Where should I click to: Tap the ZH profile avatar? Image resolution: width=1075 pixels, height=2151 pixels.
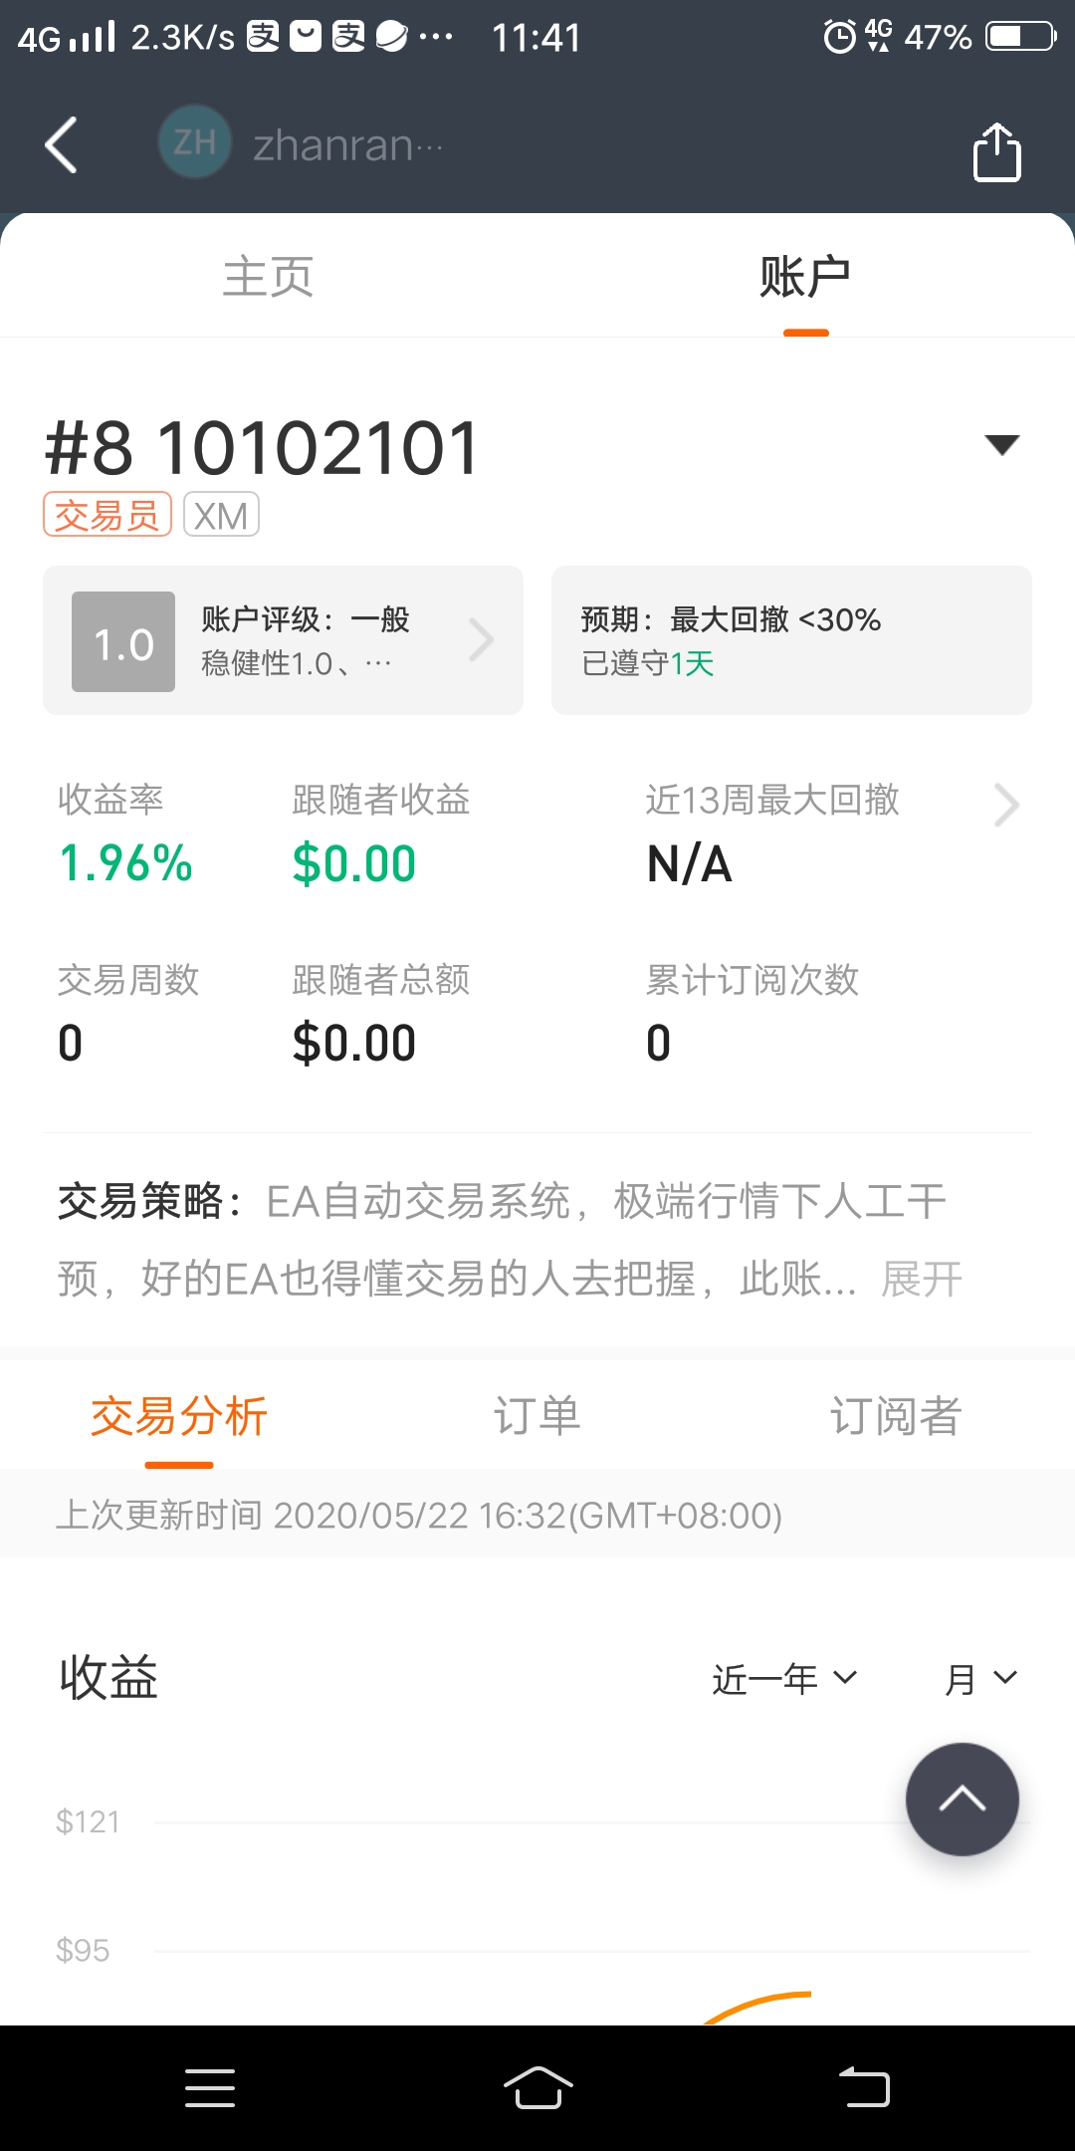click(x=195, y=142)
